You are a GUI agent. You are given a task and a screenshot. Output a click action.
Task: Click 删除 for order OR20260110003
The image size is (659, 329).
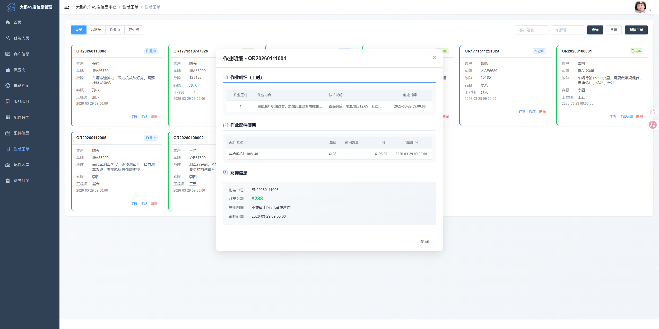pyautogui.click(x=154, y=116)
